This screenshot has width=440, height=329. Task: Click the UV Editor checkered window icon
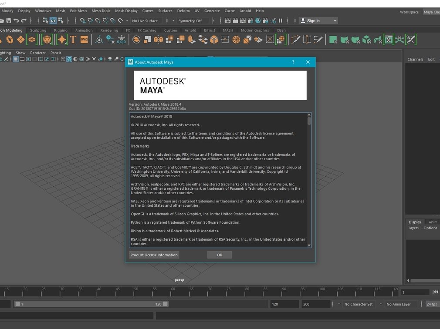click(389, 40)
